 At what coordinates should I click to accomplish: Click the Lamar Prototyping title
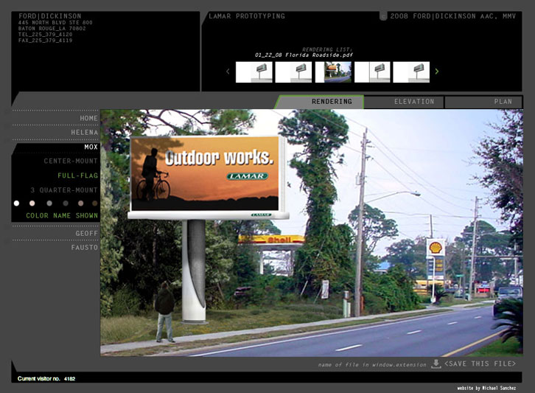[247, 16]
